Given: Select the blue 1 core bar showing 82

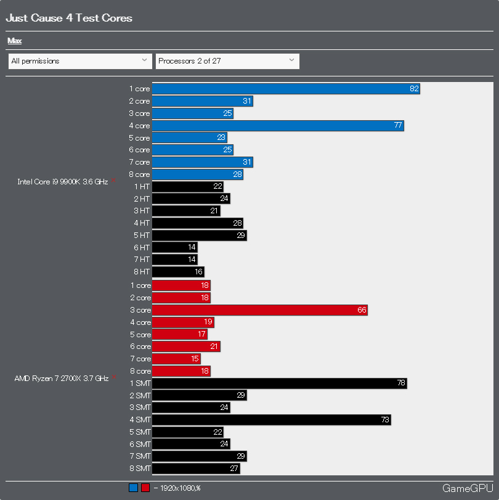Looking at the screenshot, I should point(286,89).
